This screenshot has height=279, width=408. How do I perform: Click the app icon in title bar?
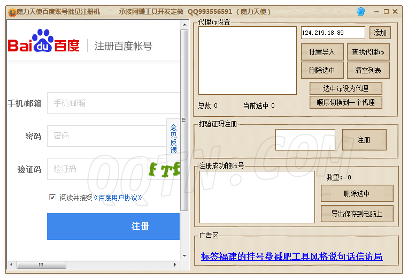[12, 12]
